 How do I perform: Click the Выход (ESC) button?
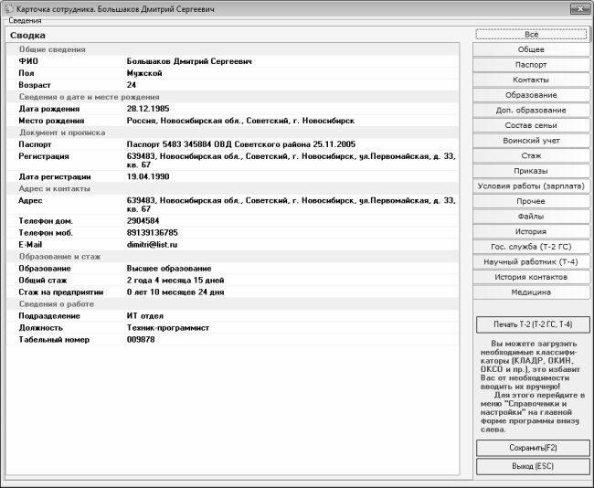pyautogui.click(x=531, y=466)
